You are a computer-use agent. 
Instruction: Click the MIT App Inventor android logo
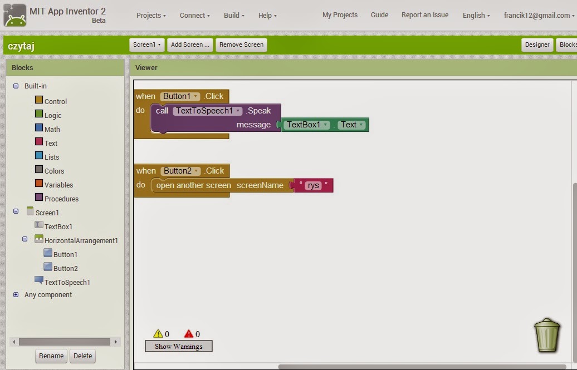[13, 13]
